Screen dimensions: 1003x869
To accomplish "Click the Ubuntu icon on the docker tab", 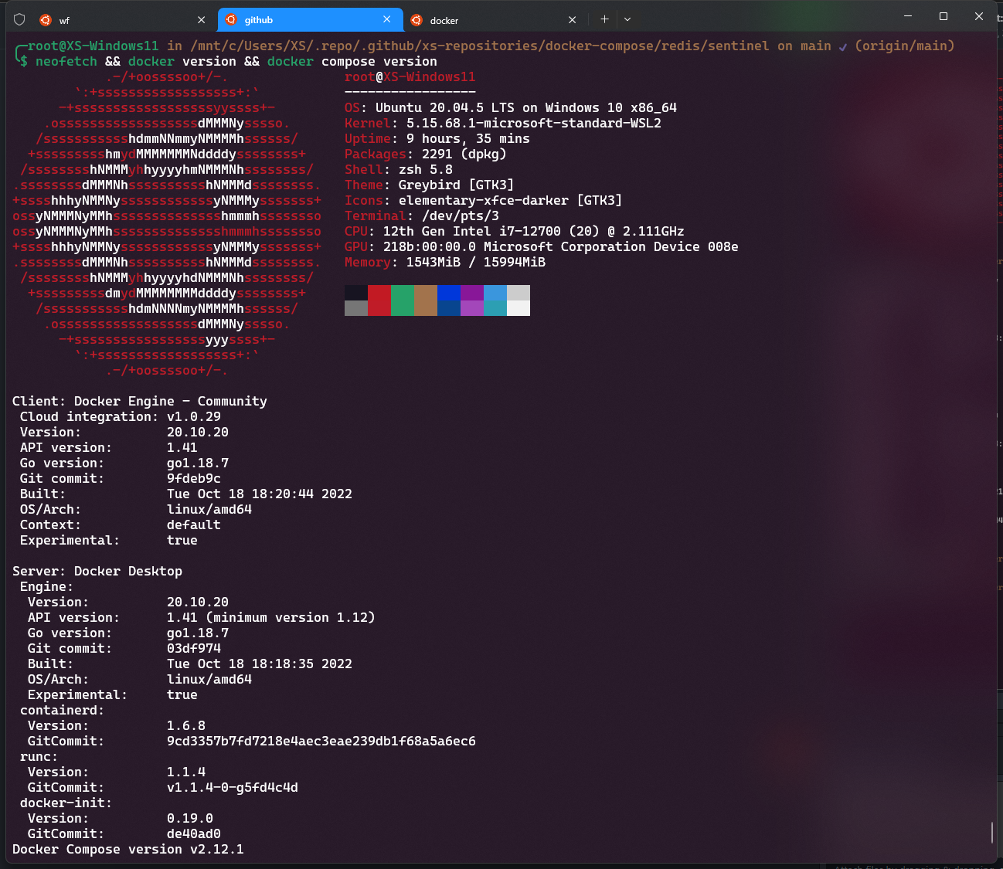I will (x=416, y=20).
